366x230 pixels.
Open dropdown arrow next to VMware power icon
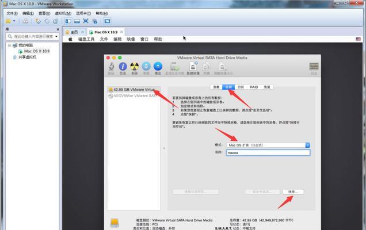14,21
